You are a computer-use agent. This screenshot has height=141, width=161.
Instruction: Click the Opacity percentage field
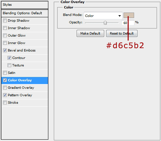click(x=128, y=23)
